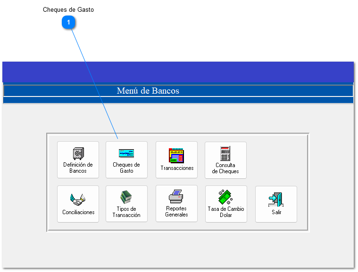Viewport: 358px width, 272px height.
Task: Open 'Consulta de Cheques' via its label
Action: 225,168
